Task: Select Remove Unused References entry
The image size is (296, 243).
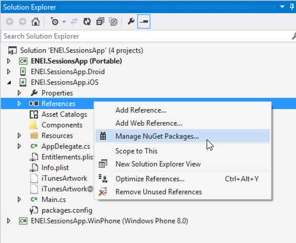Action: [182, 192]
